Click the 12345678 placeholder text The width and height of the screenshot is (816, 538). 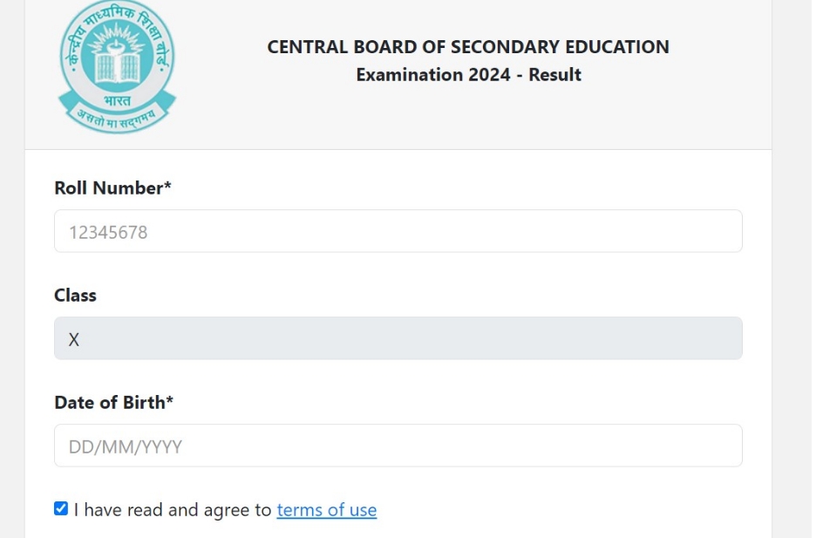point(108,232)
